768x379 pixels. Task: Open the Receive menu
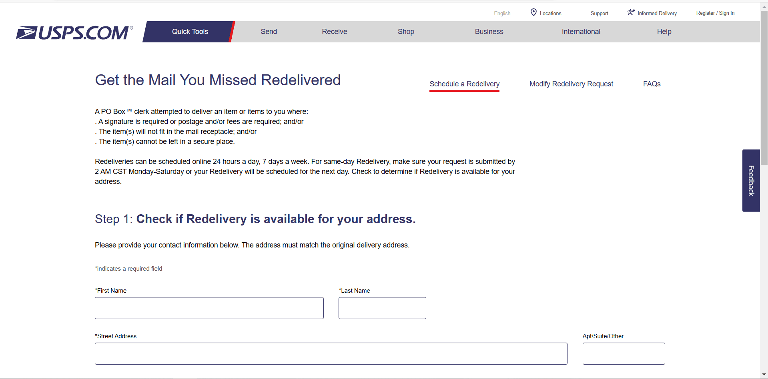[x=334, y=32]
